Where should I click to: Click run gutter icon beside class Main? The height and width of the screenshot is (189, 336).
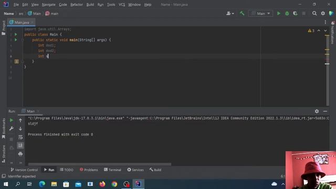pyautogui.click(x=16, y=34)
